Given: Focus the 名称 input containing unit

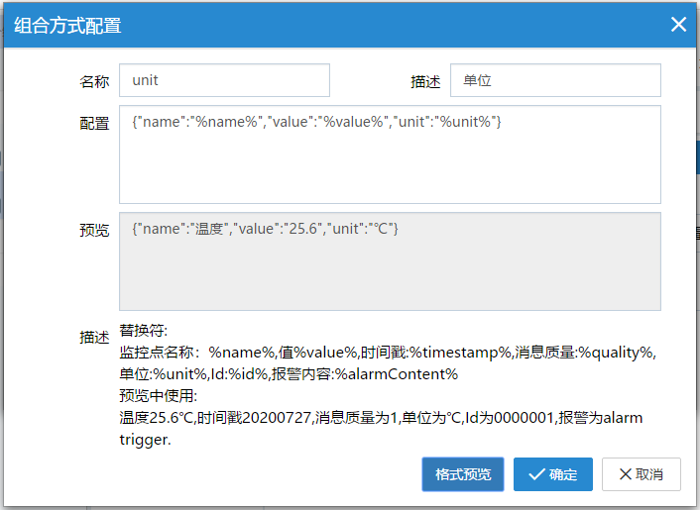Looking at the screenshot, I should (x=224, y=81).
